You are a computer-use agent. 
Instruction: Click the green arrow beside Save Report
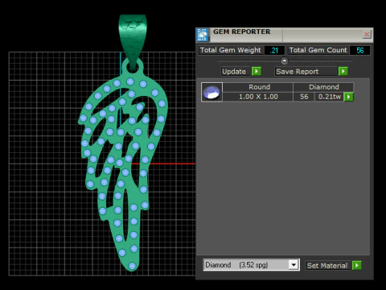[x=343, y=72]
